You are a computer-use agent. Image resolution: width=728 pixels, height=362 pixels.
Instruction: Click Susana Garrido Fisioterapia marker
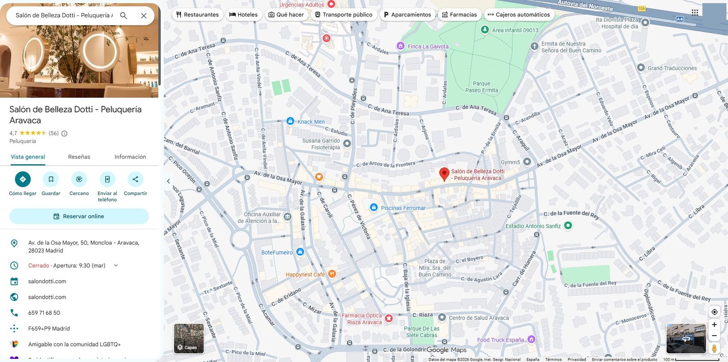(347, 144)
